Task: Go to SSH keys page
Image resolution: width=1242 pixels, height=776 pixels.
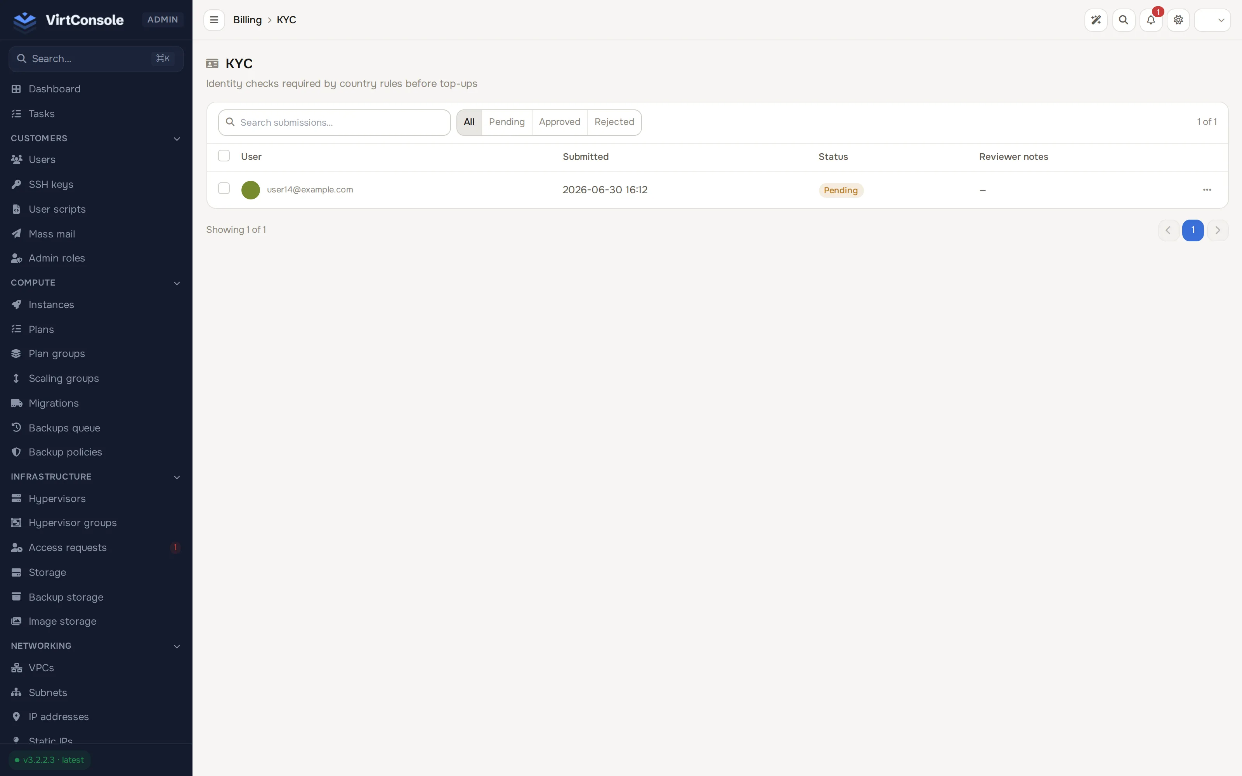Action: [x=96, y=184]
